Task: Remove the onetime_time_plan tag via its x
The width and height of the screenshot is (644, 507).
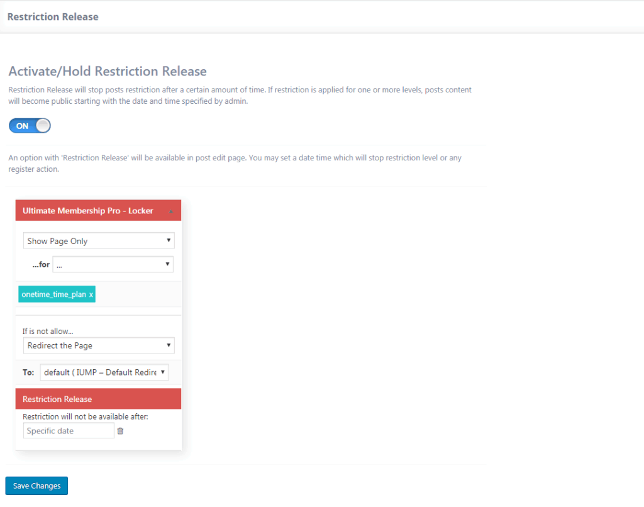Action: [91, 294]
